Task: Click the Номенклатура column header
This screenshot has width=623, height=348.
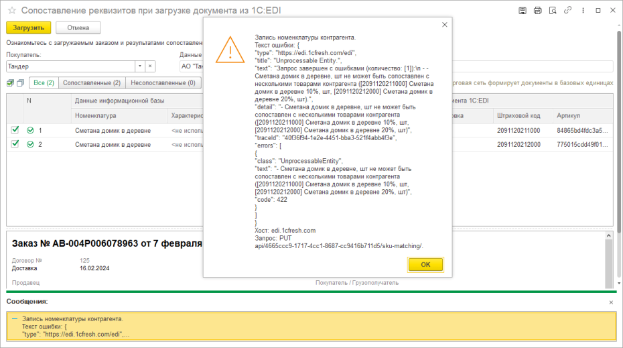Action: click(x=119, y=116)
